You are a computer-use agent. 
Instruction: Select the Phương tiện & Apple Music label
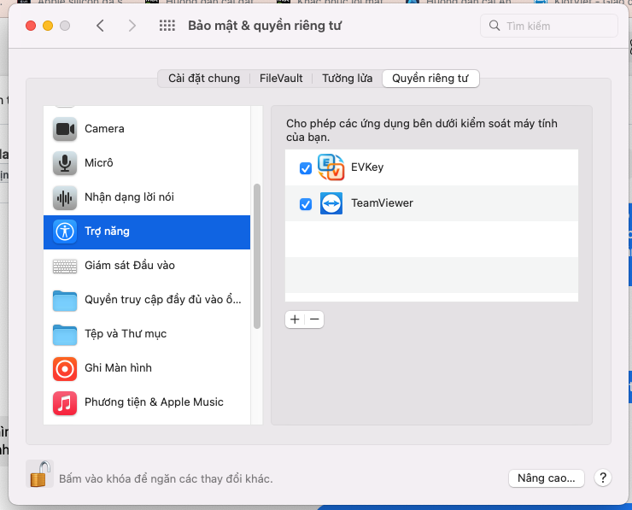coord(154,402)
